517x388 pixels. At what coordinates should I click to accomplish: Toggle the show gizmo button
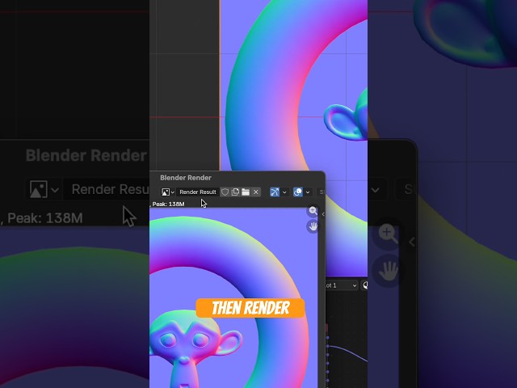275,192
